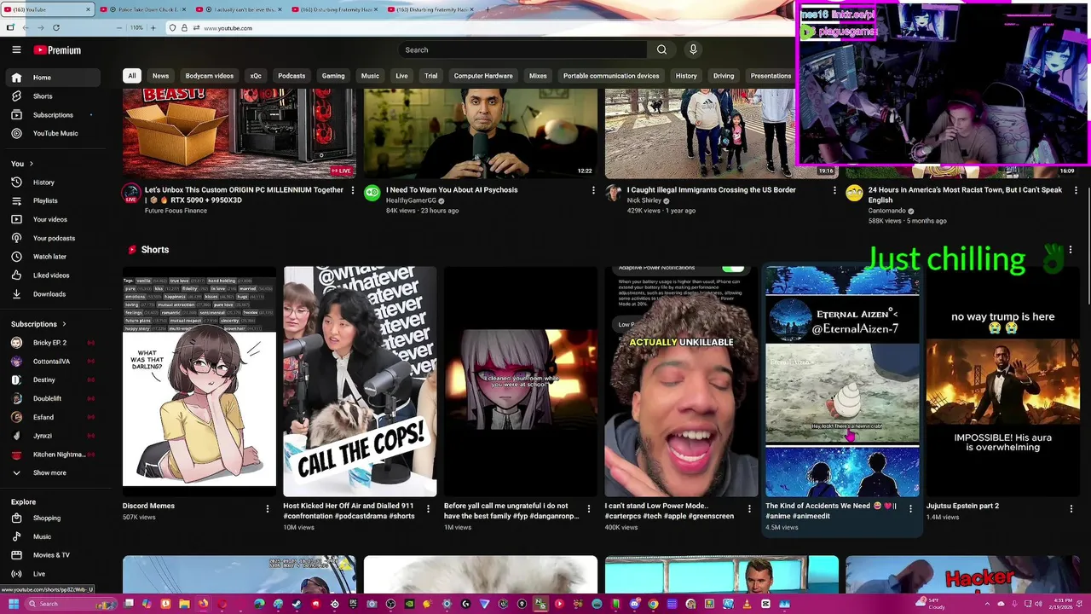
Task: Open HealthyGamerGG channel link
Action: [x=411, y=200]
